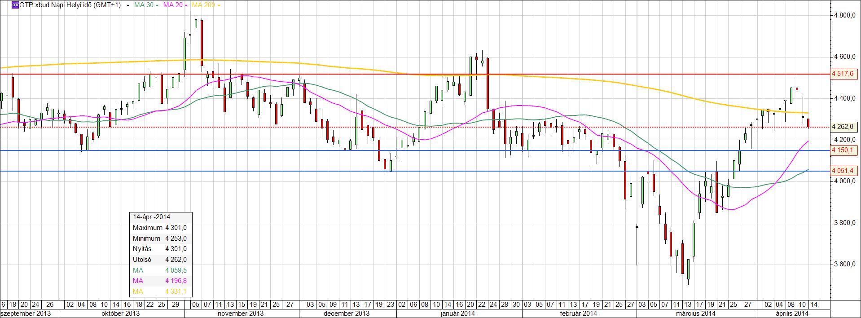Click the Maximum 4 301,0 row

click(160, 228)
